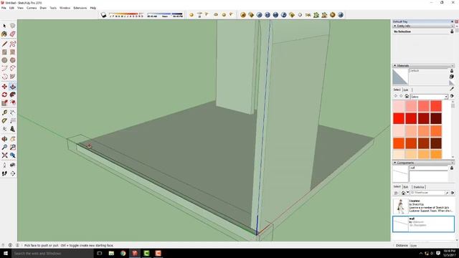The image size is (459, 258).
Task: Pick the bright red color swatch
Action: click(x=399, y=118)
